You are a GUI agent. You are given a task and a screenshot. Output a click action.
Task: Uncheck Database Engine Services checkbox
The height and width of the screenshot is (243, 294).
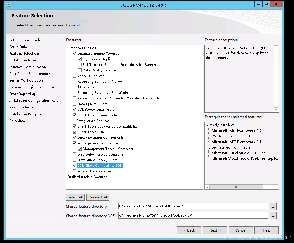tap(75, 54)
